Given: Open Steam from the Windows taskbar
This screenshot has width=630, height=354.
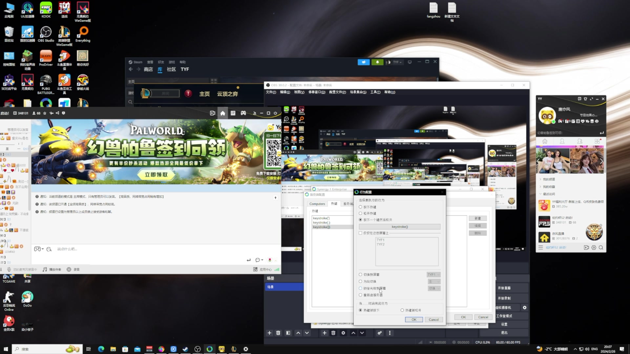Looking at the screenshot, I should pos(185,349).
